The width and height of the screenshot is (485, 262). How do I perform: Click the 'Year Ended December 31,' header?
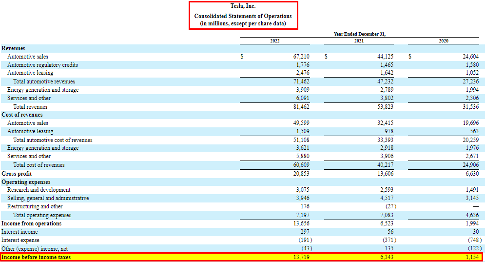pyautogui.click(x=359, y=34)
